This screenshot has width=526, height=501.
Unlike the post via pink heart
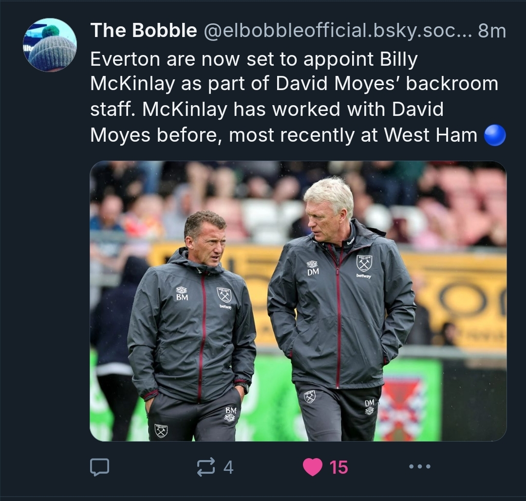tap(312, 467)
